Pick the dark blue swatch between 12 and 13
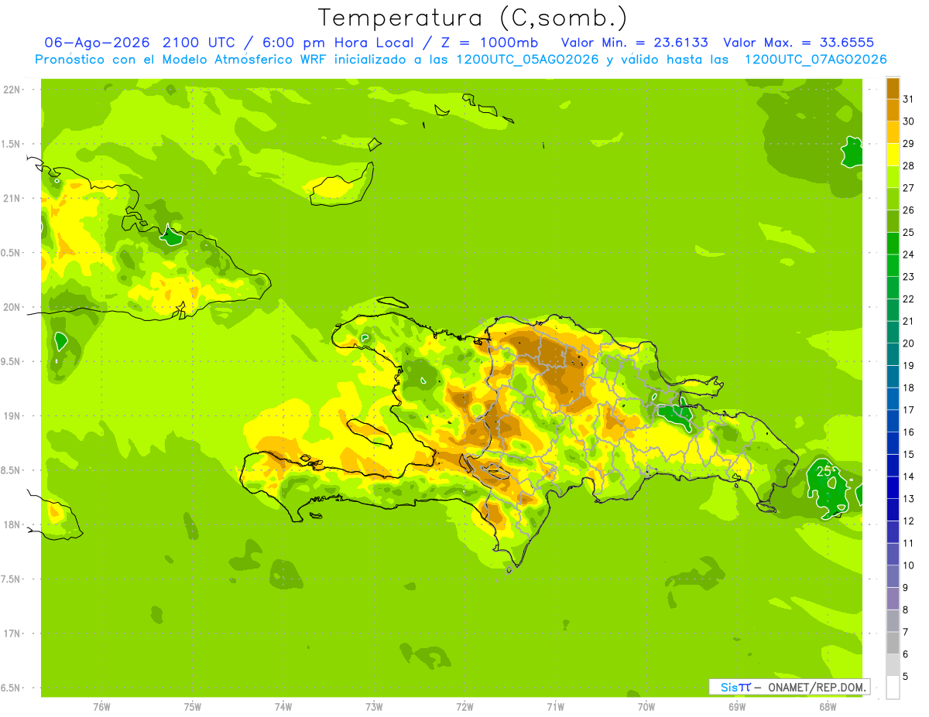 pos(893,510)
